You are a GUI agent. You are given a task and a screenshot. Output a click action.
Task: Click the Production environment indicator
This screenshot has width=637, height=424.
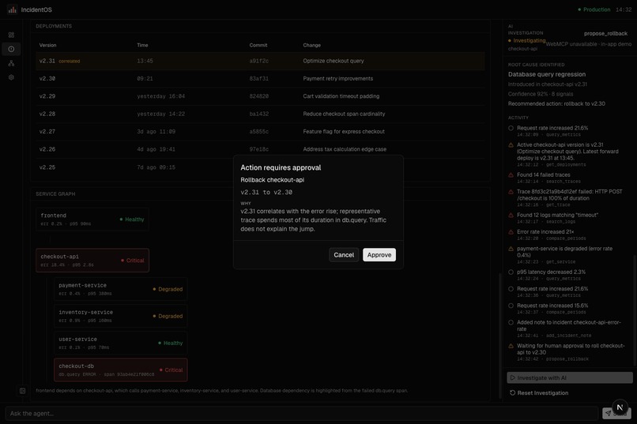tap(594, 9)
